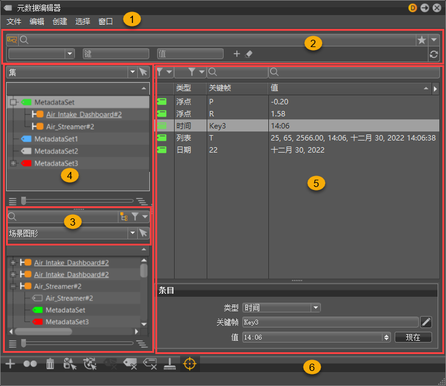
Task: Open the 窗口 menu
Action: coord(106,21)
